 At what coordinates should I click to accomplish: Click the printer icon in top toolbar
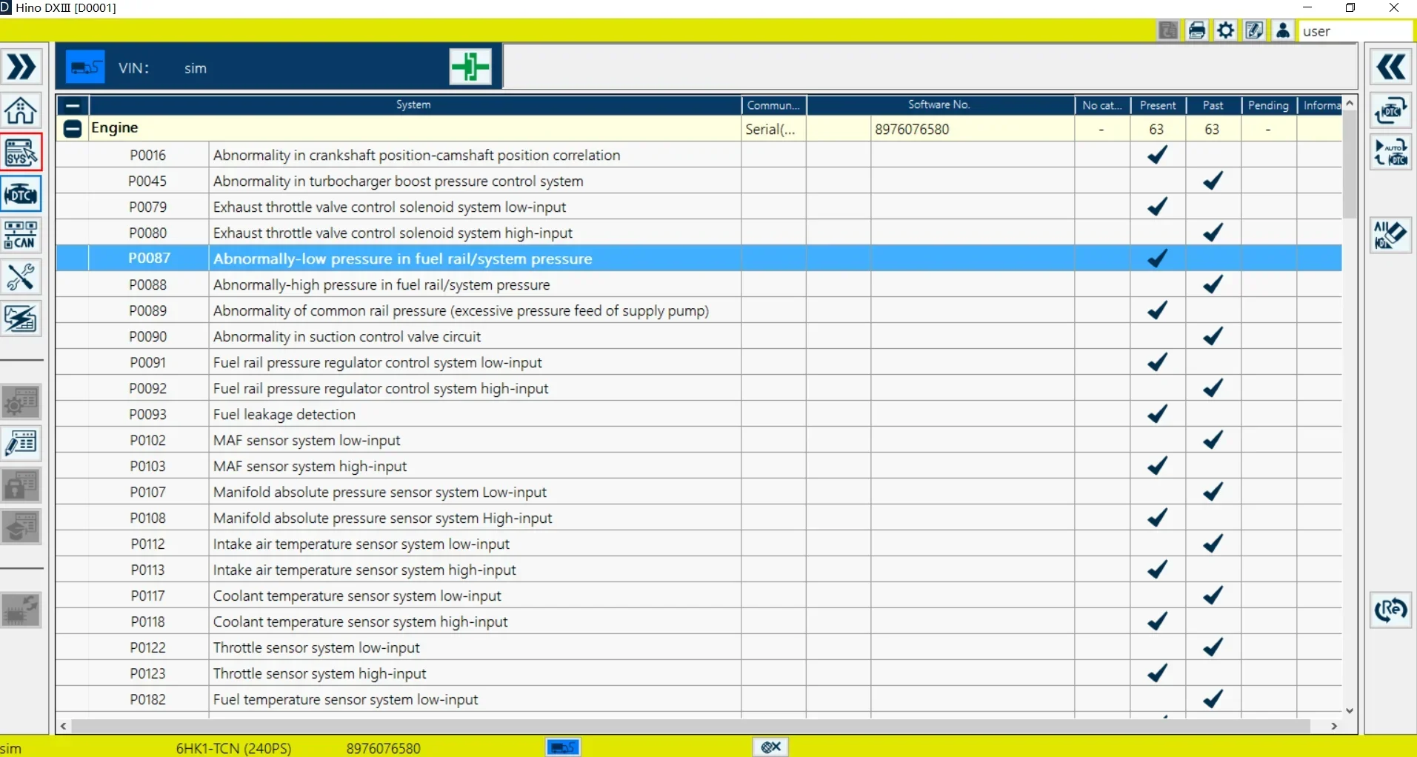[x=1197, y=30]
